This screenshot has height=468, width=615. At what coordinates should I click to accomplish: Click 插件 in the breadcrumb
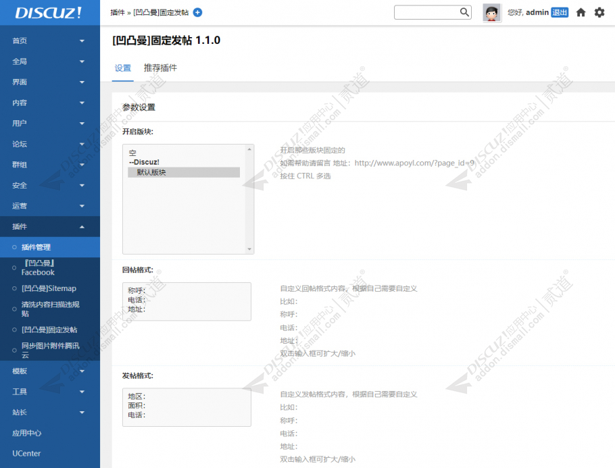pos(118,13)
